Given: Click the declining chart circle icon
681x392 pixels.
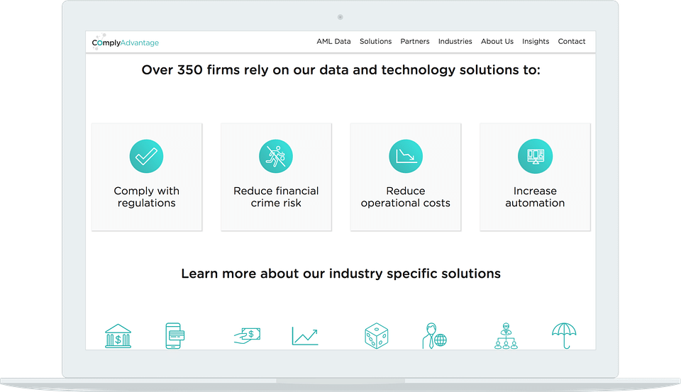Looking at the screenshot, I should click(406, 156).
